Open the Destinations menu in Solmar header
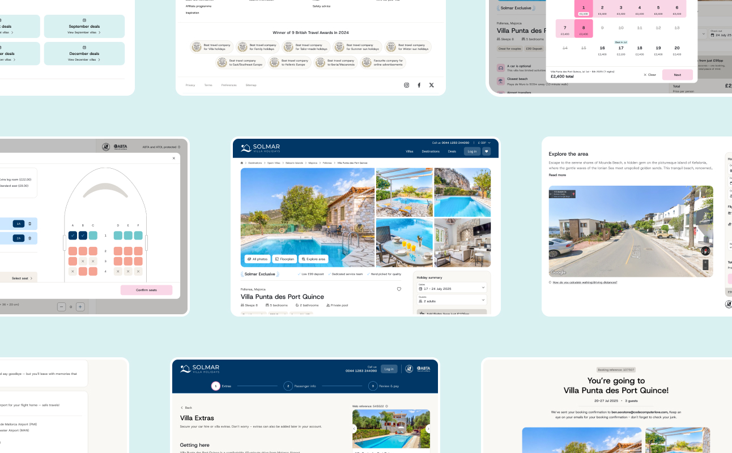The width and height of the screenshot is (732, 453). coord(431,151)
